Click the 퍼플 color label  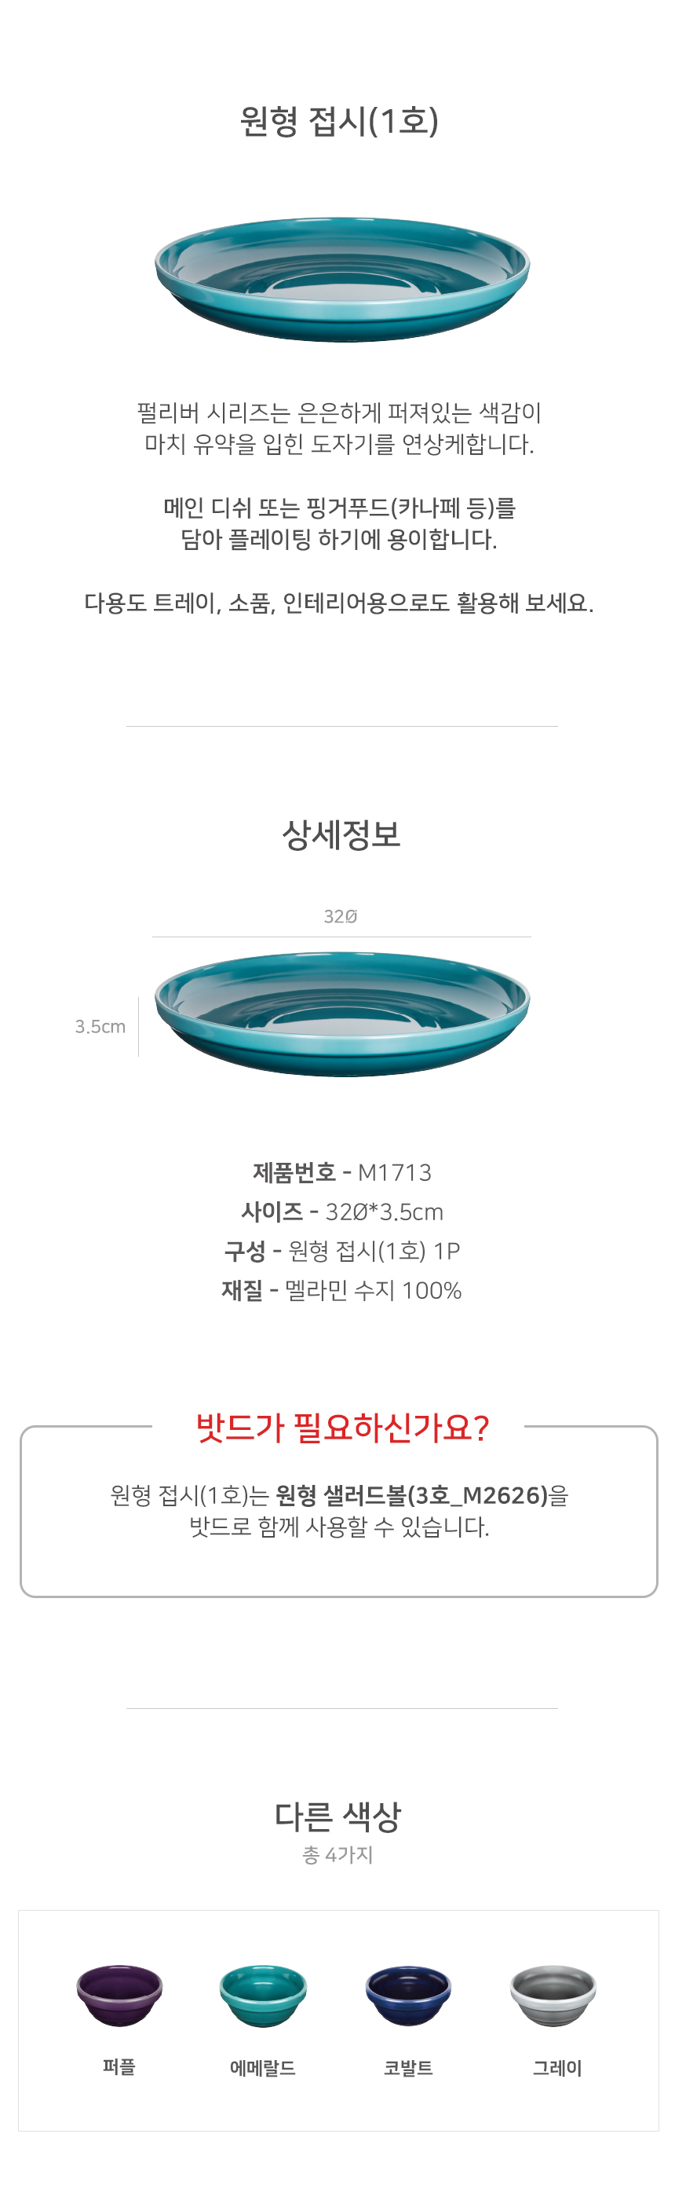pos(119,2066)
